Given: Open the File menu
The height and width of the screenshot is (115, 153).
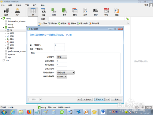Looking at the screenshot, I should pyautogui.click(x=3, y=5).
